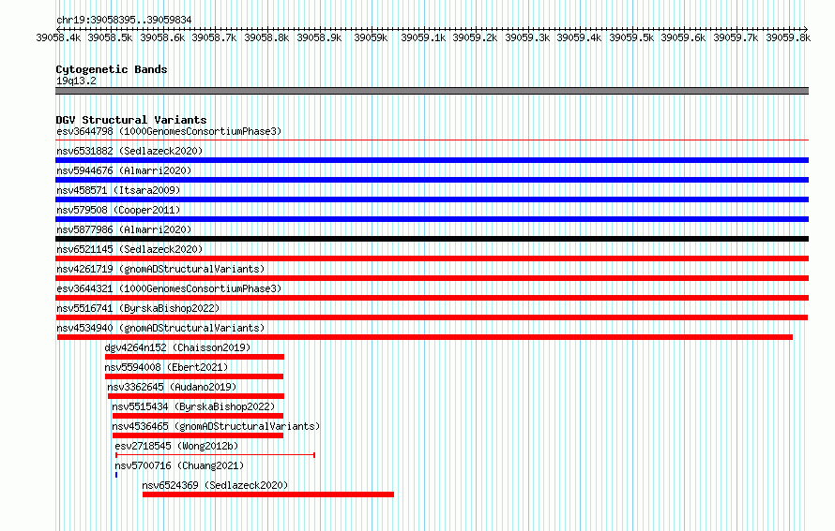
Task: Click ruler position 39058.5k
Action: [x=110, y=37]
